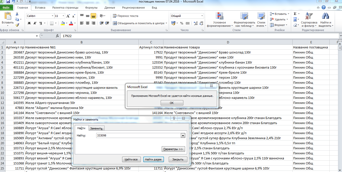342x172 pixels.
Task: Click the insert function fx icon
Action: [57, 36]
